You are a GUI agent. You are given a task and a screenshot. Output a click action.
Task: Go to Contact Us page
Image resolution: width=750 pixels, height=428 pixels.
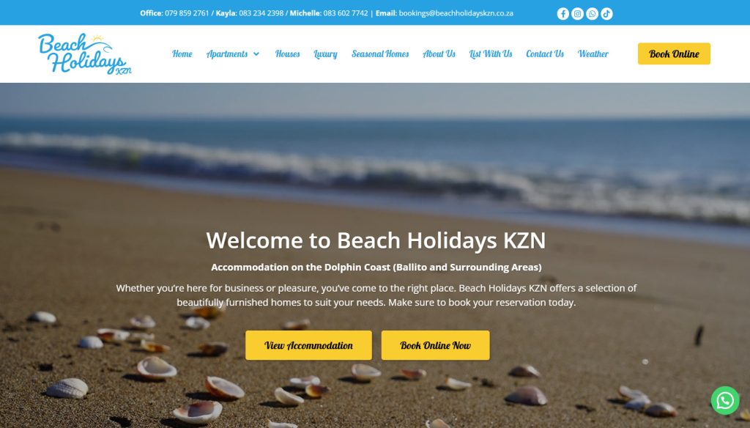(x=545, y=54)
